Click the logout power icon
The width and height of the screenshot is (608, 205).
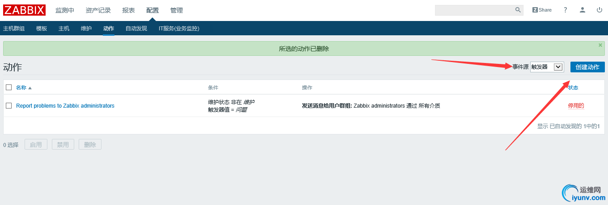[x=600, y=10]
